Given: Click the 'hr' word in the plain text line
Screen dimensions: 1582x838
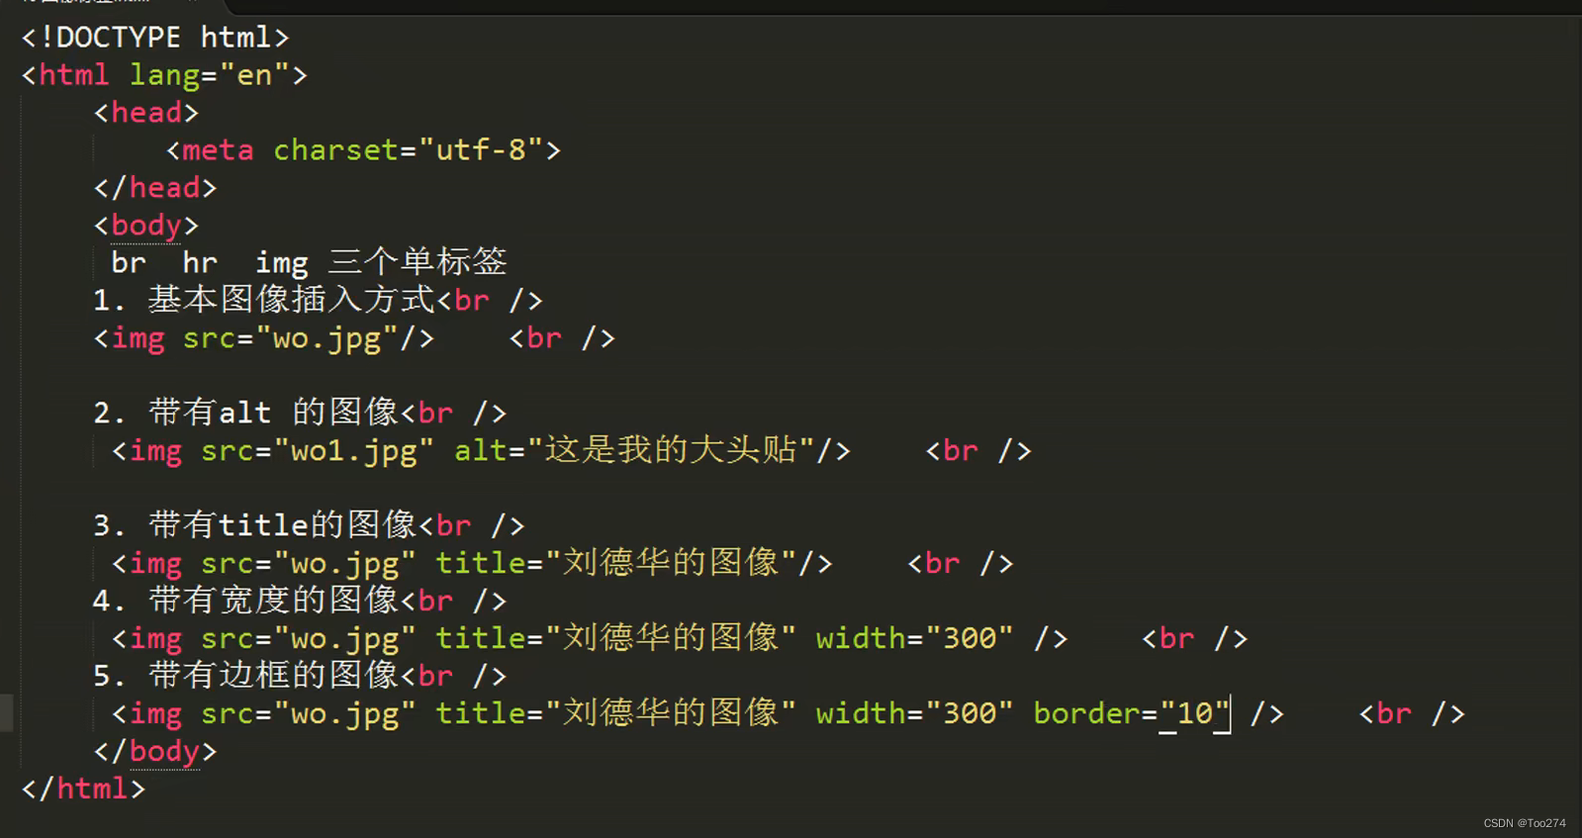Looking at the screenshot, I should [x=200, y=263].
